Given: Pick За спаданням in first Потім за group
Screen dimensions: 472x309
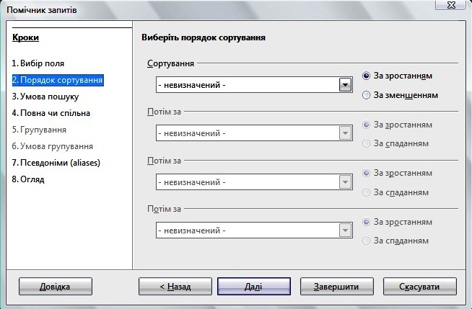Looking at the screenshot, I should point(367,143).
